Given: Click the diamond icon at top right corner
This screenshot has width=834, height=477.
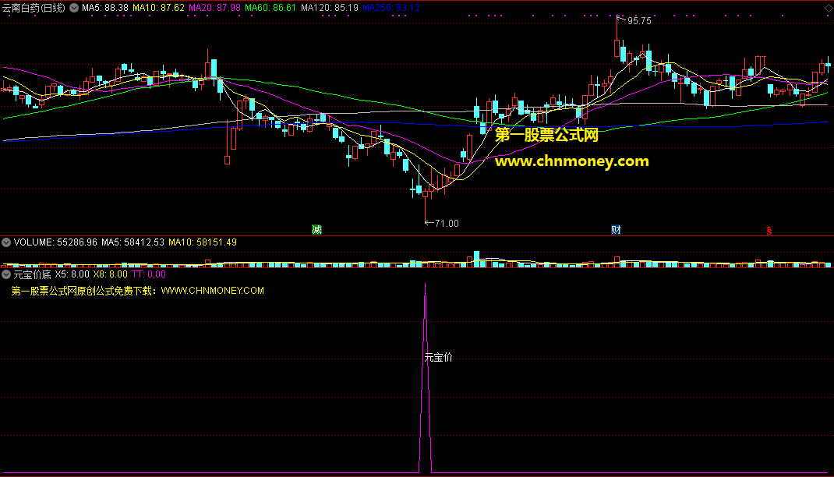Looking at the screenshot, I should pyautogui.click(x=829, y=8).
